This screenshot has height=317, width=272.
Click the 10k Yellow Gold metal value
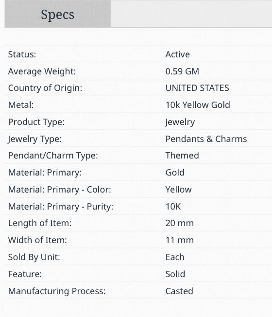pos(198,105)
